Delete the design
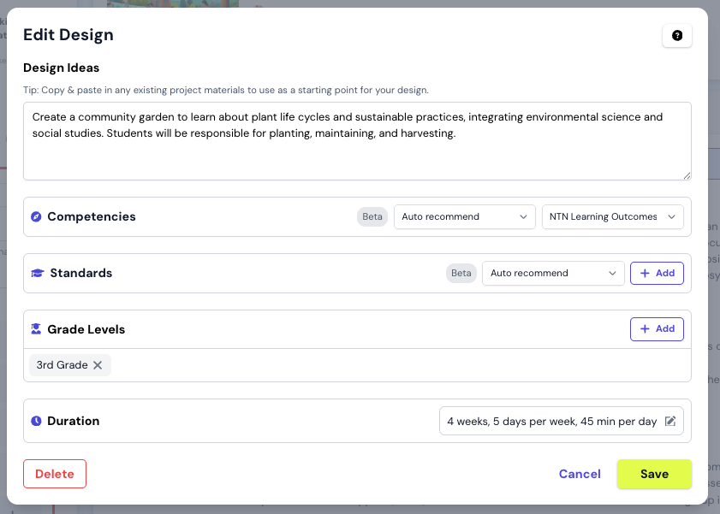Viewport: 720px width, 514px height. pos(54,473)
